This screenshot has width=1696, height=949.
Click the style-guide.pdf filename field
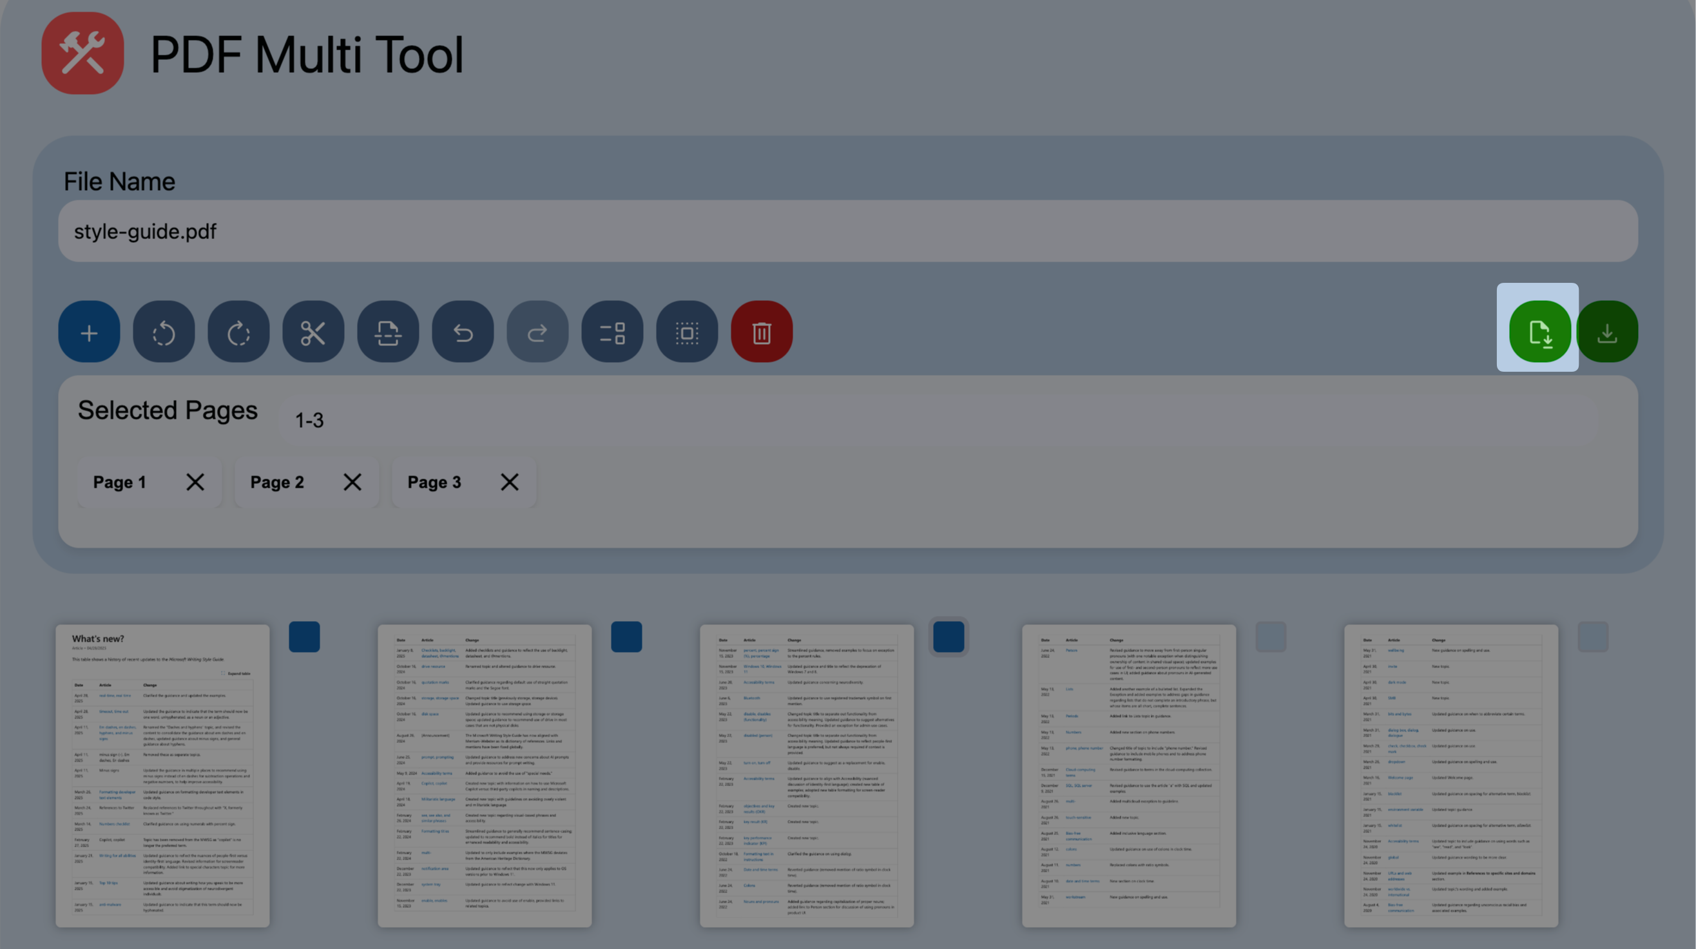pyautogui.click(x=848, y=231)
